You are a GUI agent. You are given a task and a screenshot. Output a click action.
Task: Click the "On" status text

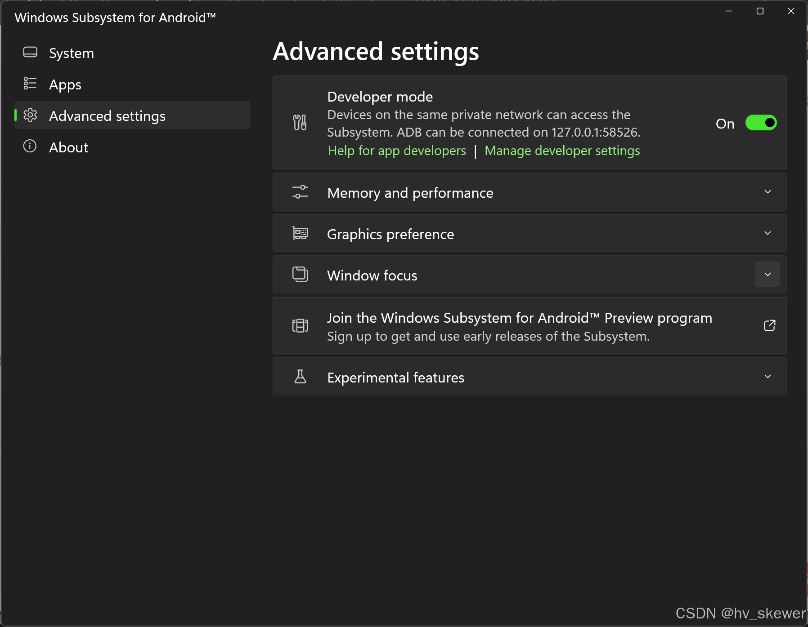point(725,124)
